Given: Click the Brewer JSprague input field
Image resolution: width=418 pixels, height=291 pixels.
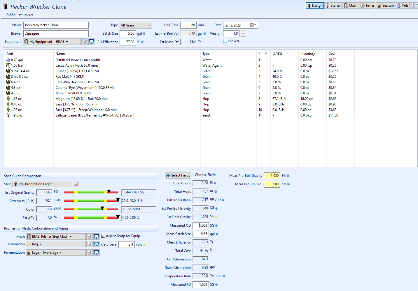Looking at the screenshot, I should point(56,33).
